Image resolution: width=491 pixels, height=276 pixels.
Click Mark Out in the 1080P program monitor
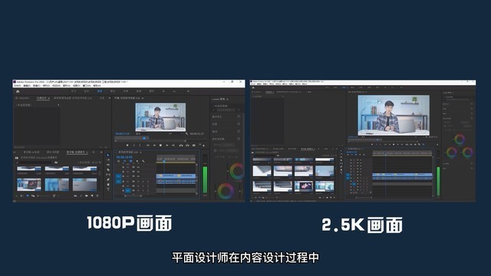tap(140, 145)
